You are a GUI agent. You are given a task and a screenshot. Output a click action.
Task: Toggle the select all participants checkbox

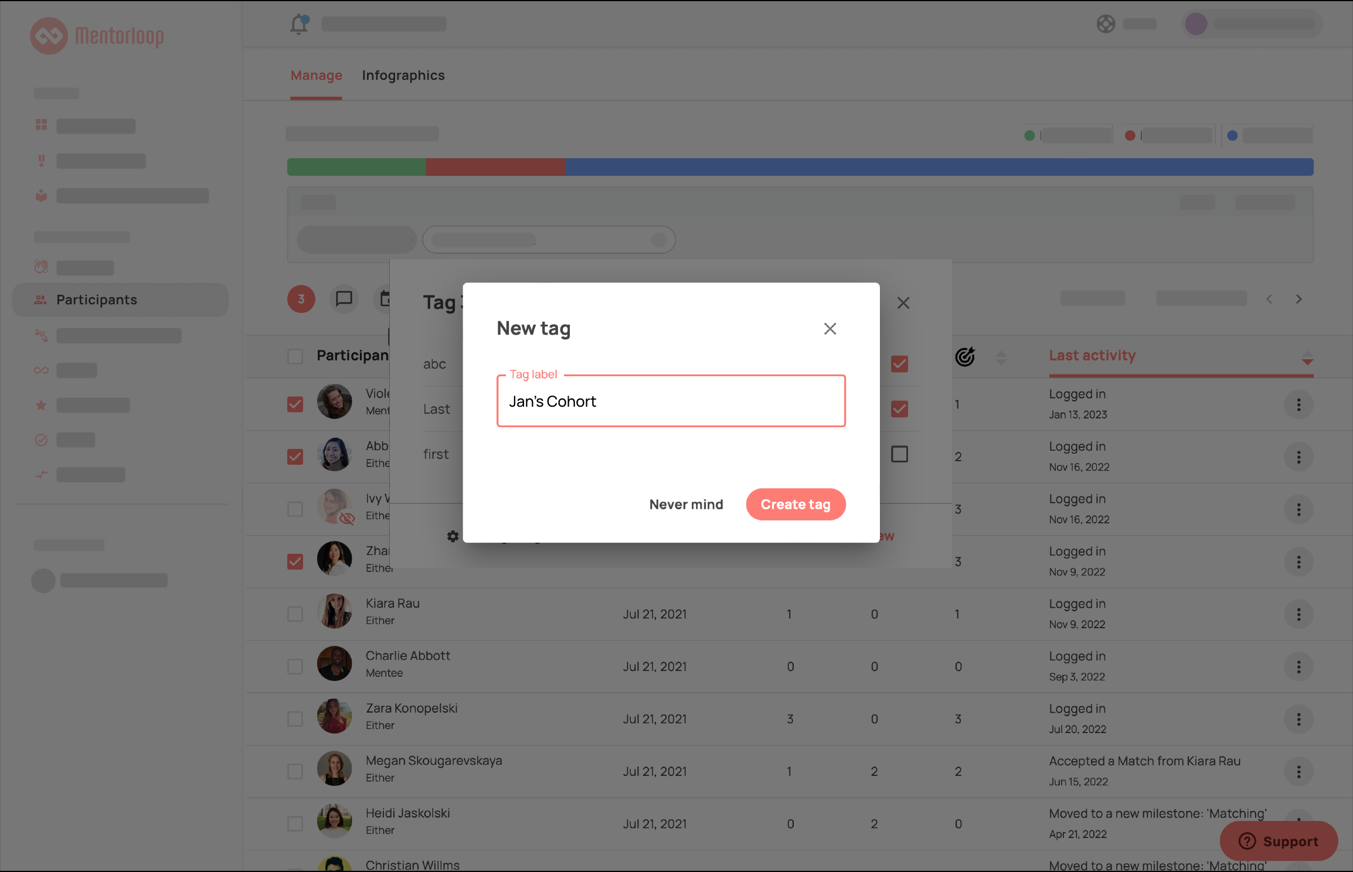(295, 356)
